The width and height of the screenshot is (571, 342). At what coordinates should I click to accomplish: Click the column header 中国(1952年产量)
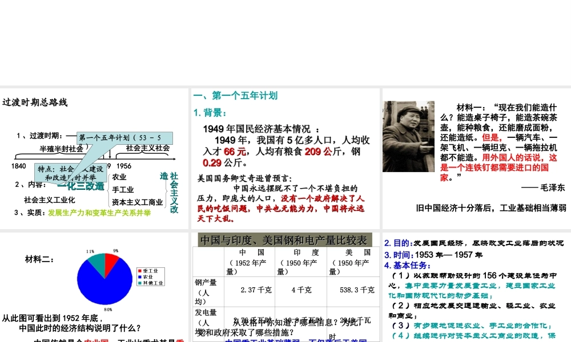[x=250, y=262]
